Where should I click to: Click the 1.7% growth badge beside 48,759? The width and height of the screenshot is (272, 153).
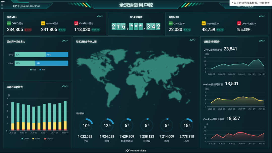[x=220, y=30]
